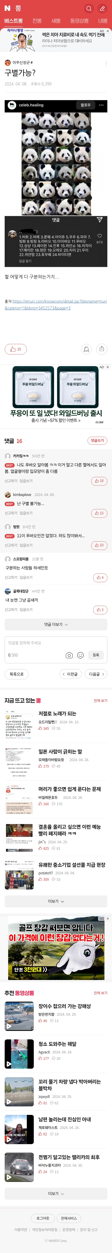Viewport: 112px width, 1253px height.
Task: Open the 장어수 잡으러 가는 강해상 video thumbnail
Action: coord(19,1015)
